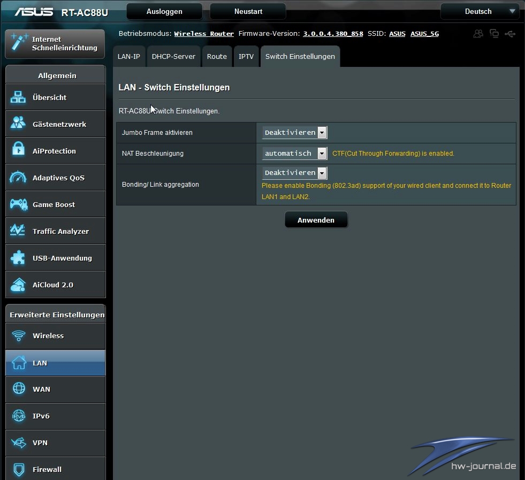Click the Allgemein section header
The width and height of the screenshot is (525, 480).
(x=56, y=75)
